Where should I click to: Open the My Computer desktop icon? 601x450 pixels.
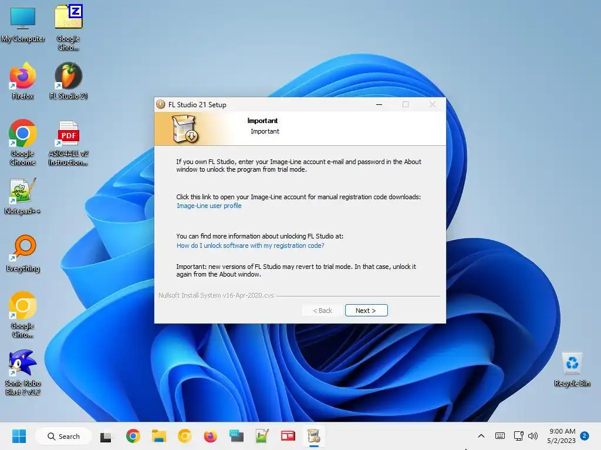[x=23, y=25]
